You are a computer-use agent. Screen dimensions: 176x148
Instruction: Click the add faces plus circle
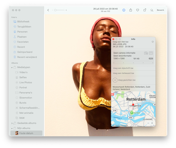115,80
